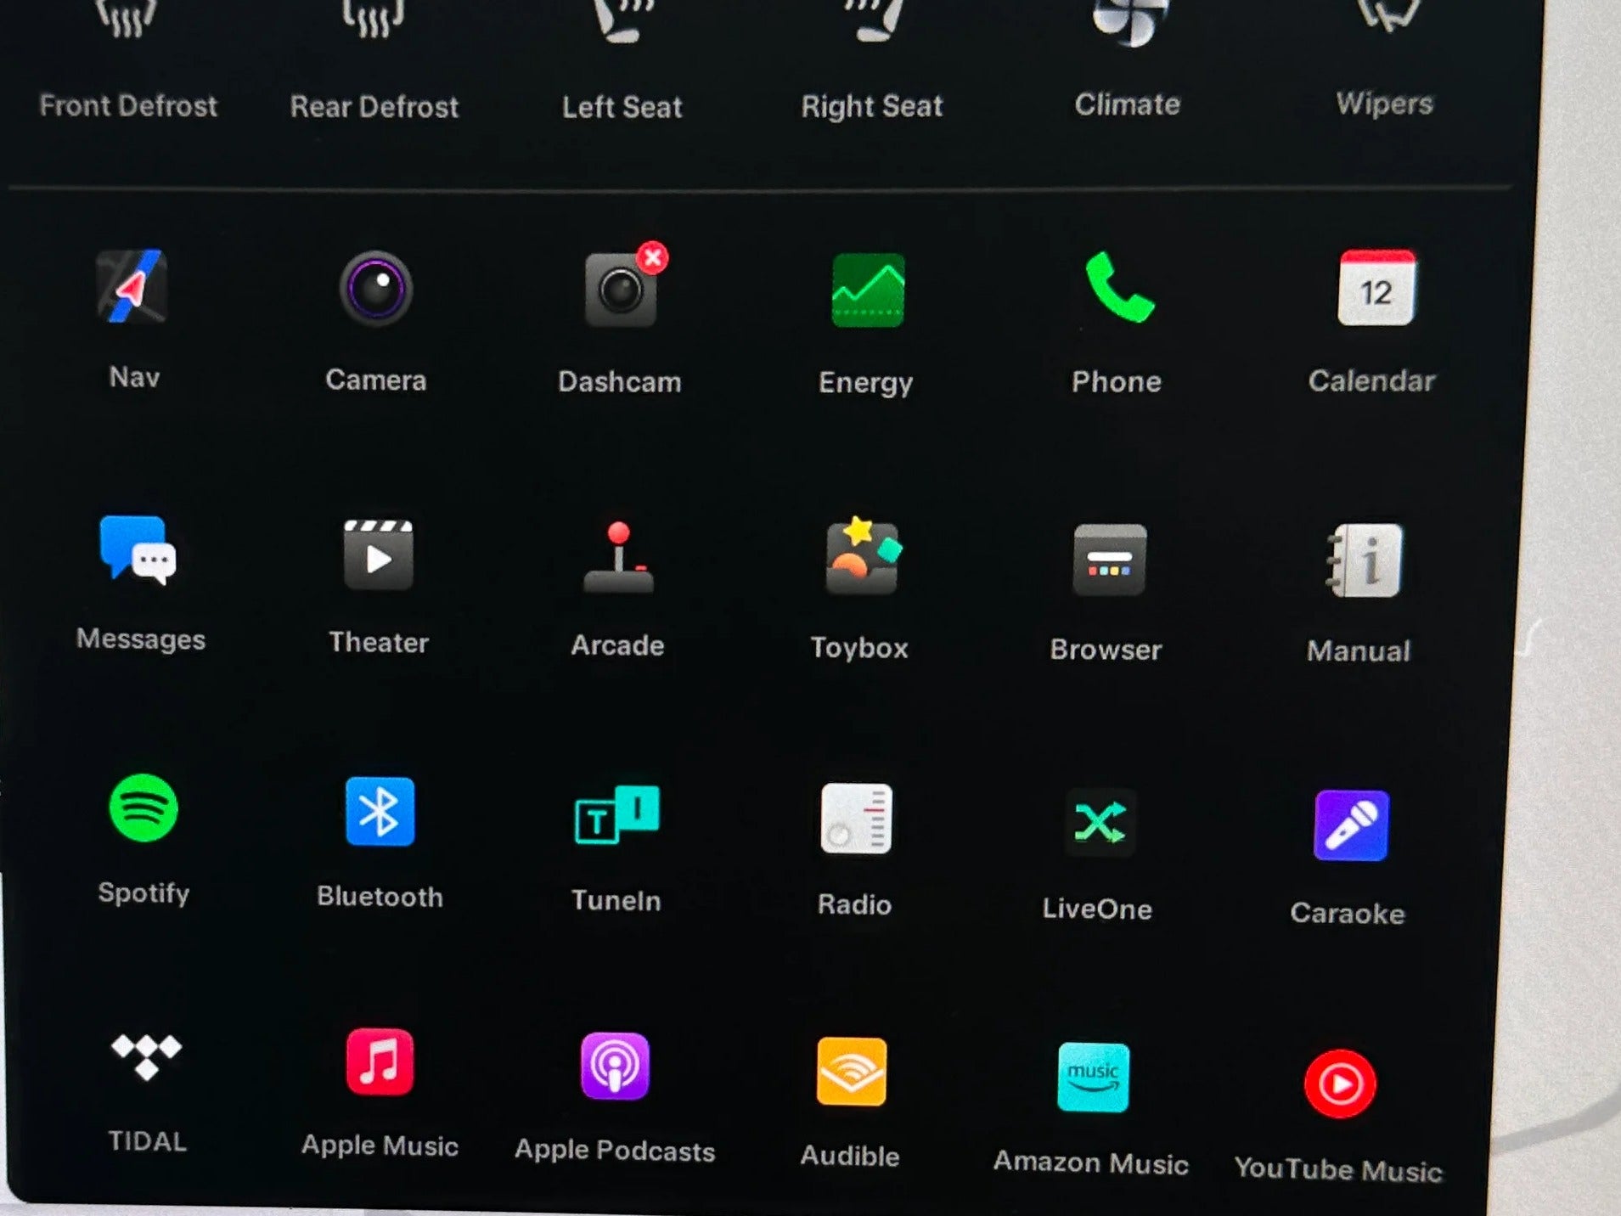Screen dimensions: 1621x1216
Task: Open the owner's Manual
Action: click(x=1363, y=561)
